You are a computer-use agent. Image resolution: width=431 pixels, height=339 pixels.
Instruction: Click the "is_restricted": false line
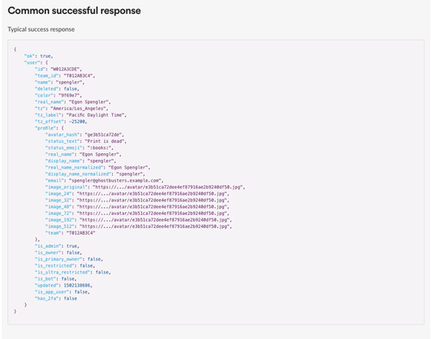coord(65,266)
